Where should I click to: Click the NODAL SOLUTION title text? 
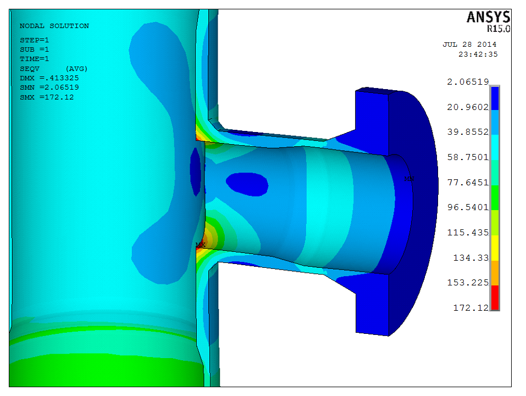coord(54,26)
